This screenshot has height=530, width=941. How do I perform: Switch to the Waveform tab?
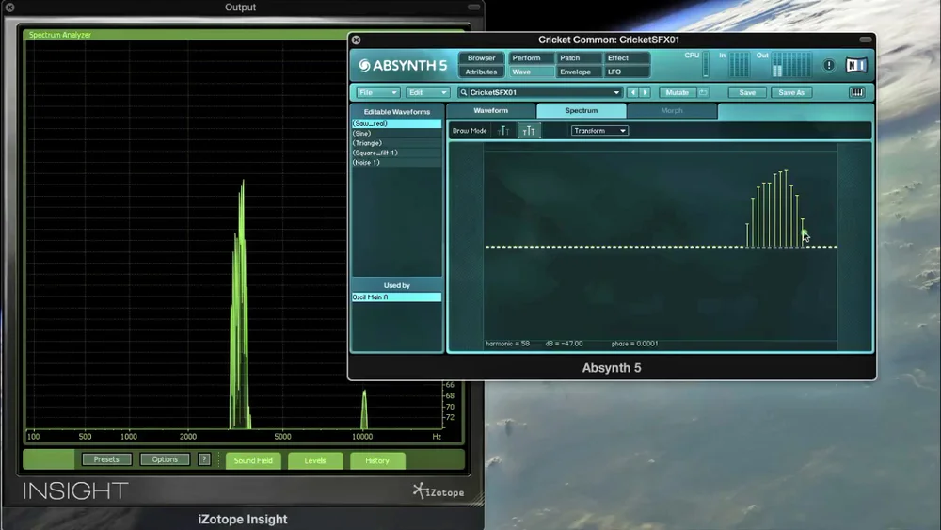pyautogui.click(x=491, y=110)
